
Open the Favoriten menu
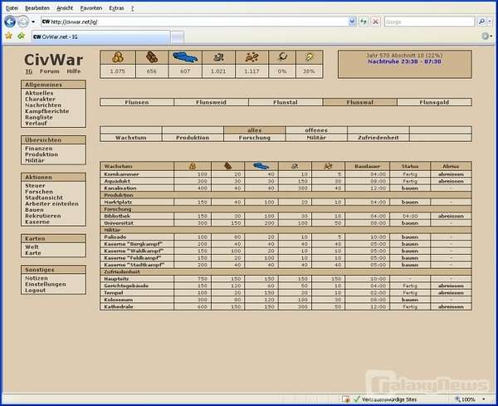91,7
